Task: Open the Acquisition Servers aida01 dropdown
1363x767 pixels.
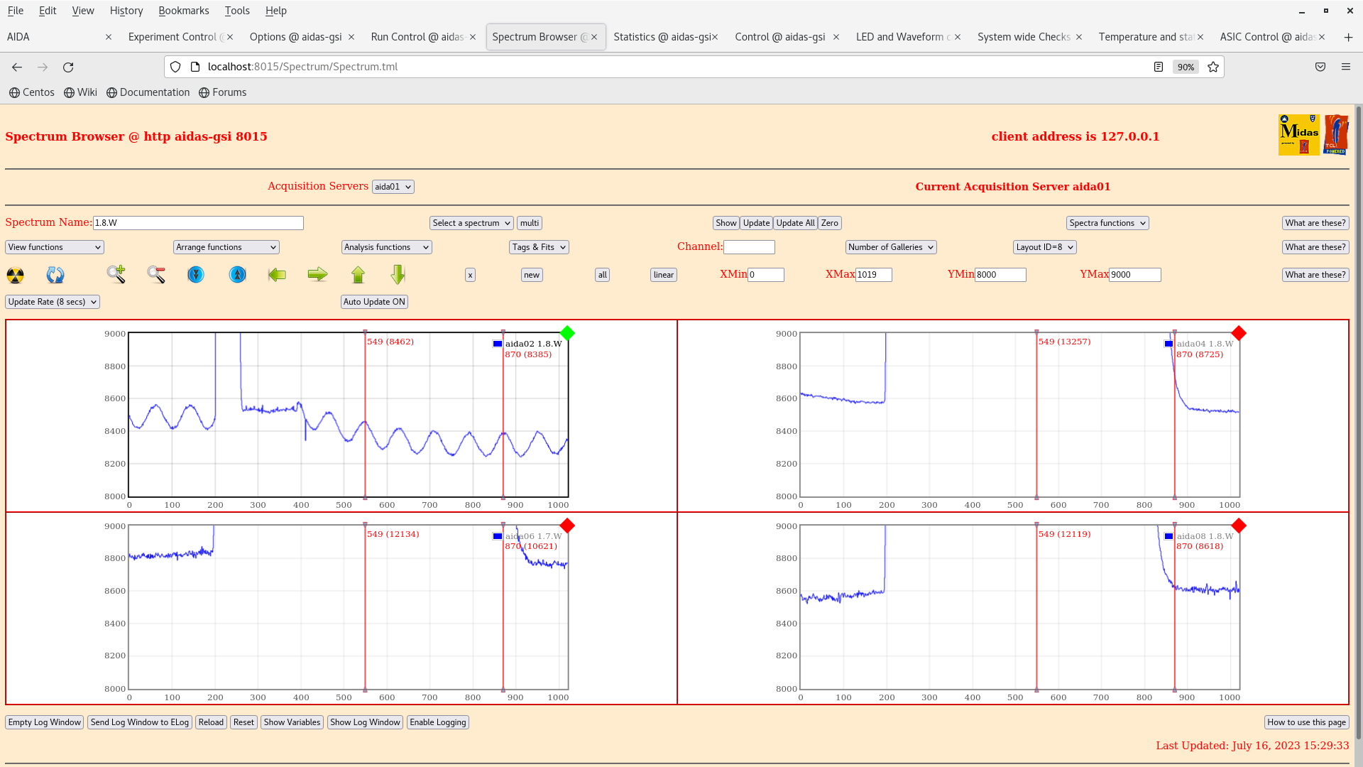Action: (393, 187)
